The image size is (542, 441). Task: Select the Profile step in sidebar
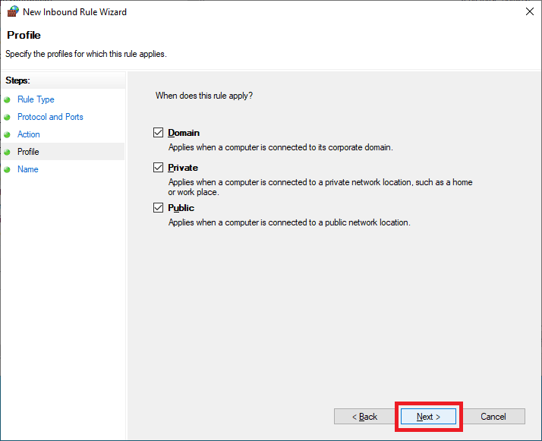(x=28, y=152)
